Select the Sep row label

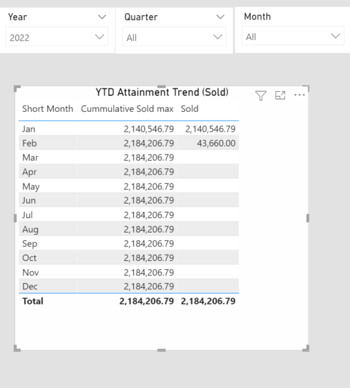[30, 244]
